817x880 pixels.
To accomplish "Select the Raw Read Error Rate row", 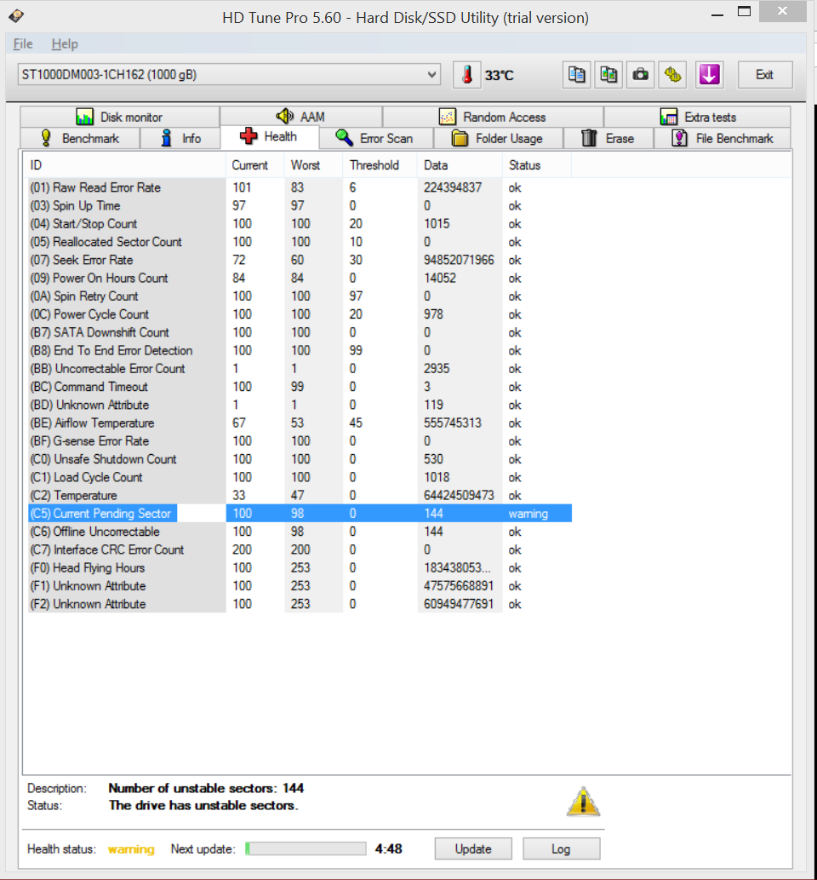I will [300, 187].
